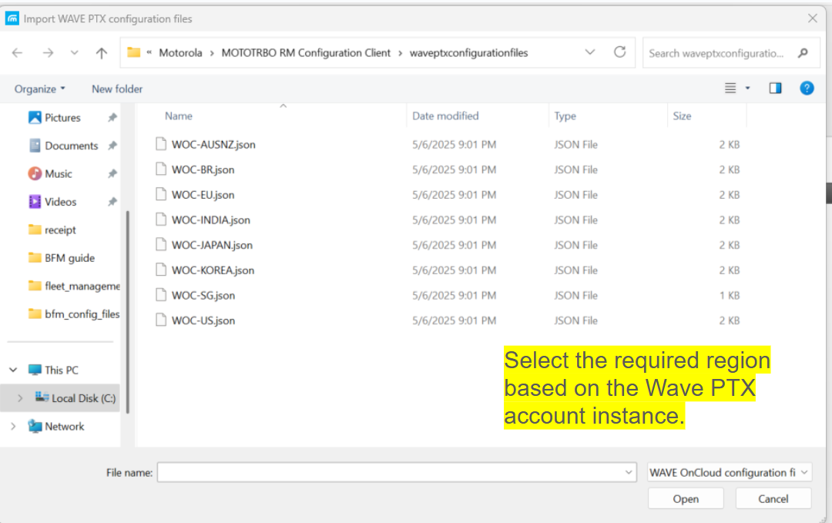Image resolution: width=832 pixels, height=523 pixels.
Task: Click the navigation pane scrollbar
Action: (127, 312)
